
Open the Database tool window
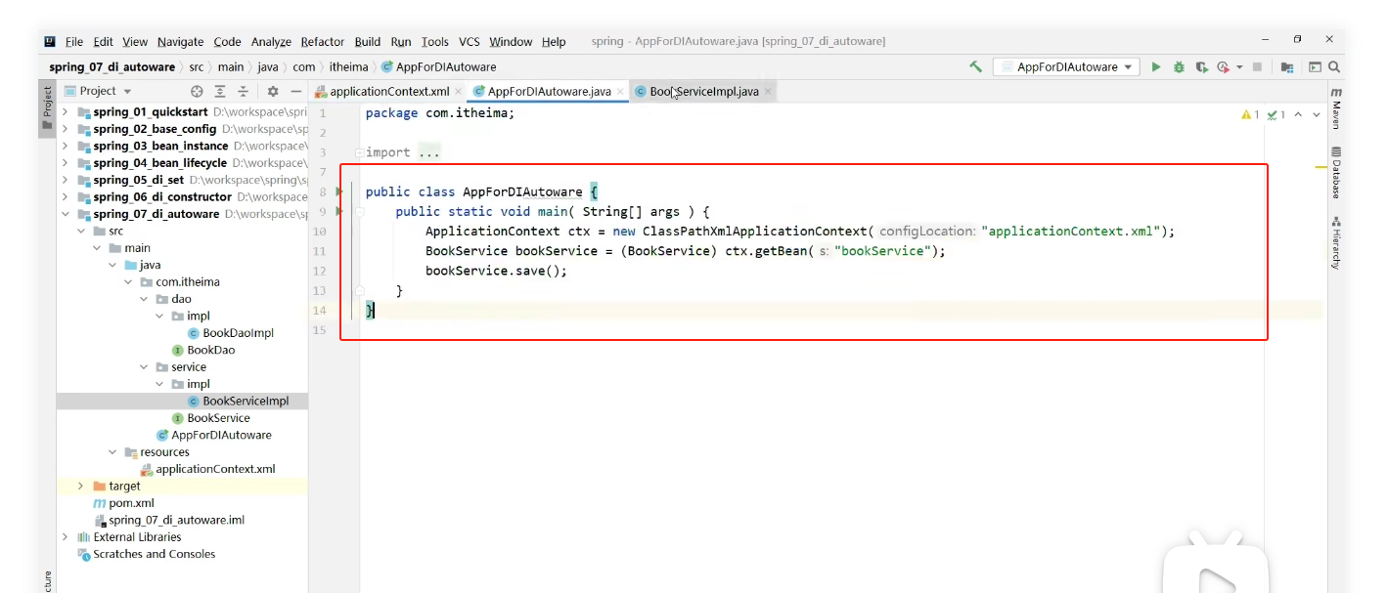pos(1336,172)
